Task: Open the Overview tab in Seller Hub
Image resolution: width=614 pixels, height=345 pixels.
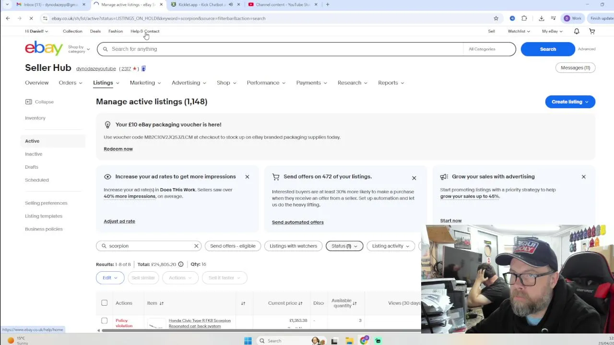Action: click(x=36, y=82)
